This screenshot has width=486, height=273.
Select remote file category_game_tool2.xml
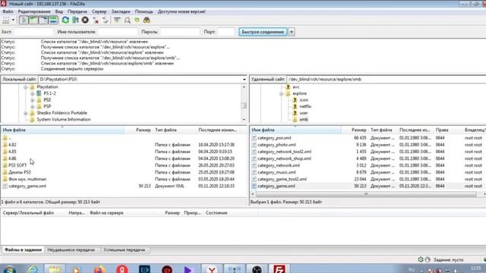[282, 179]
